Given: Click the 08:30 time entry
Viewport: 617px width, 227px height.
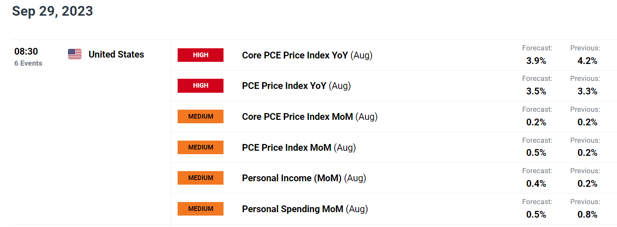Looking at the screenshot, I should [x=26, y=52].
